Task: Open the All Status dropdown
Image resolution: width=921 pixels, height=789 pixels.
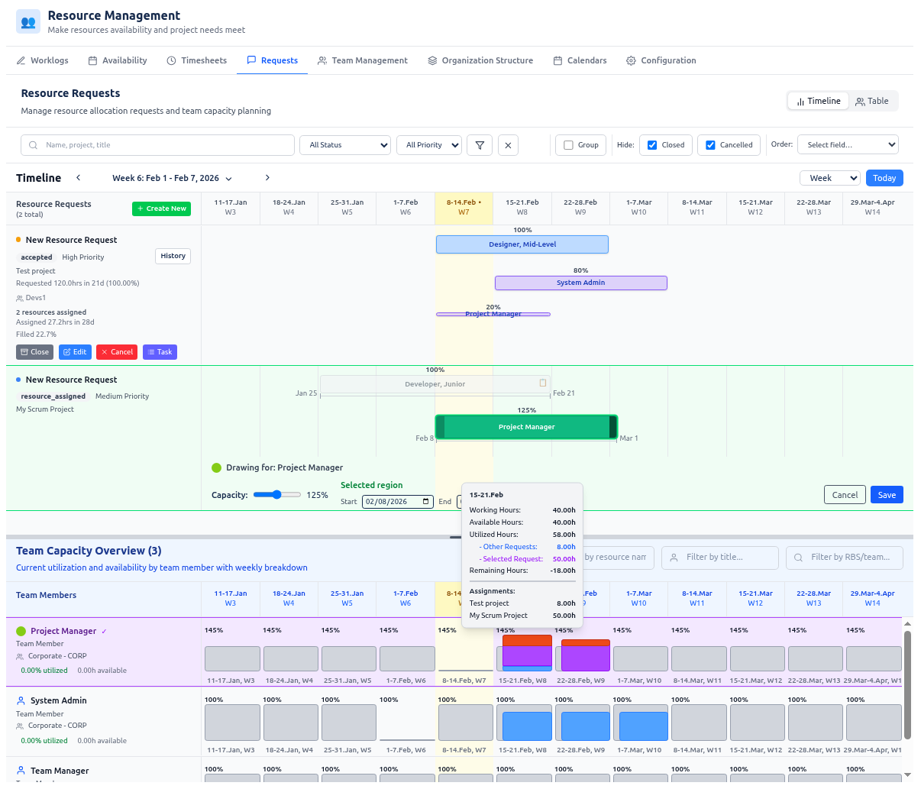Action: point(344,145)
